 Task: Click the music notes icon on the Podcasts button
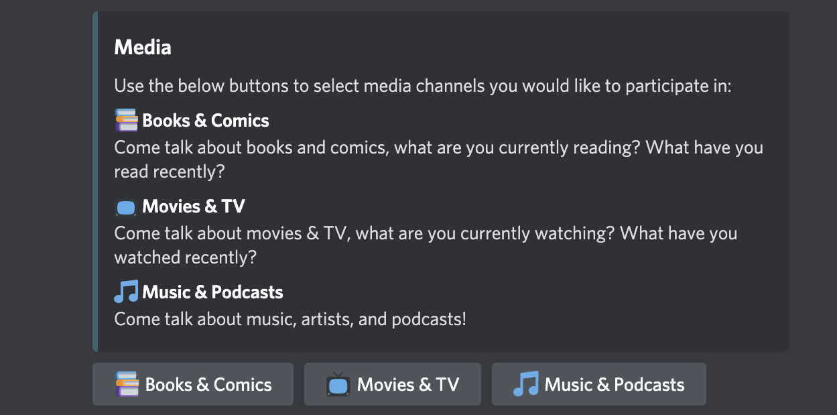click(x=526, y=384)
